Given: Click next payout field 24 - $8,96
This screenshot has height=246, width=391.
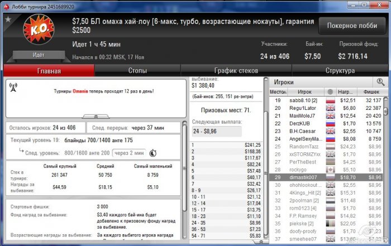Looking at the screenshot, I should coord(217,131).
